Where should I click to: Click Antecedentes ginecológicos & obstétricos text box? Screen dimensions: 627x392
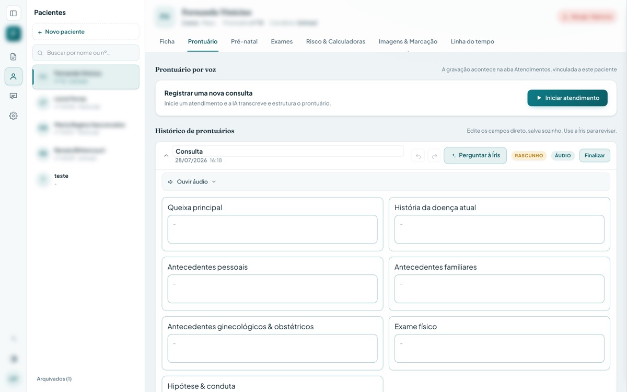[272, 349]
